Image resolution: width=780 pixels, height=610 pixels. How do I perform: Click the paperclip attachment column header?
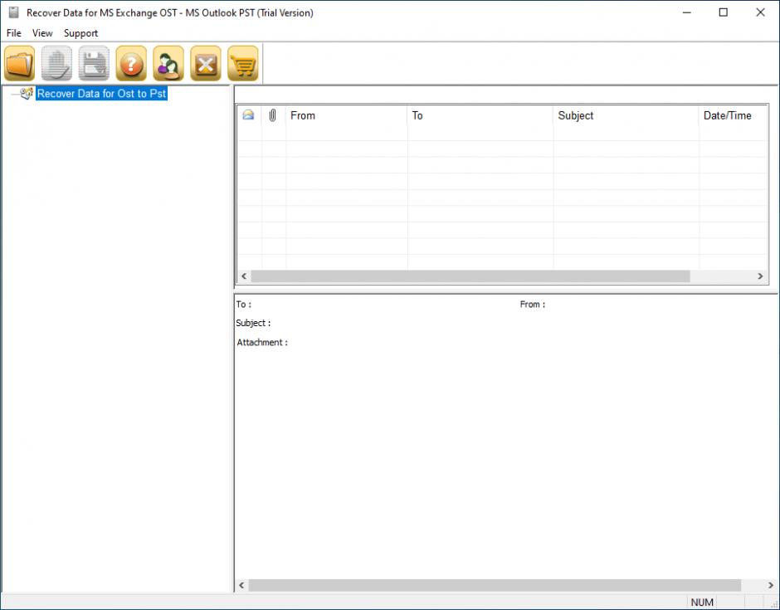tap(273, 115)
